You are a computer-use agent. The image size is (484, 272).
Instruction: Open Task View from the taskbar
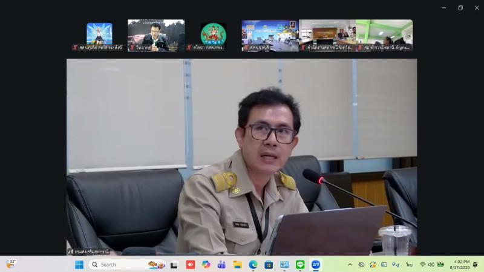click(174, 265)
